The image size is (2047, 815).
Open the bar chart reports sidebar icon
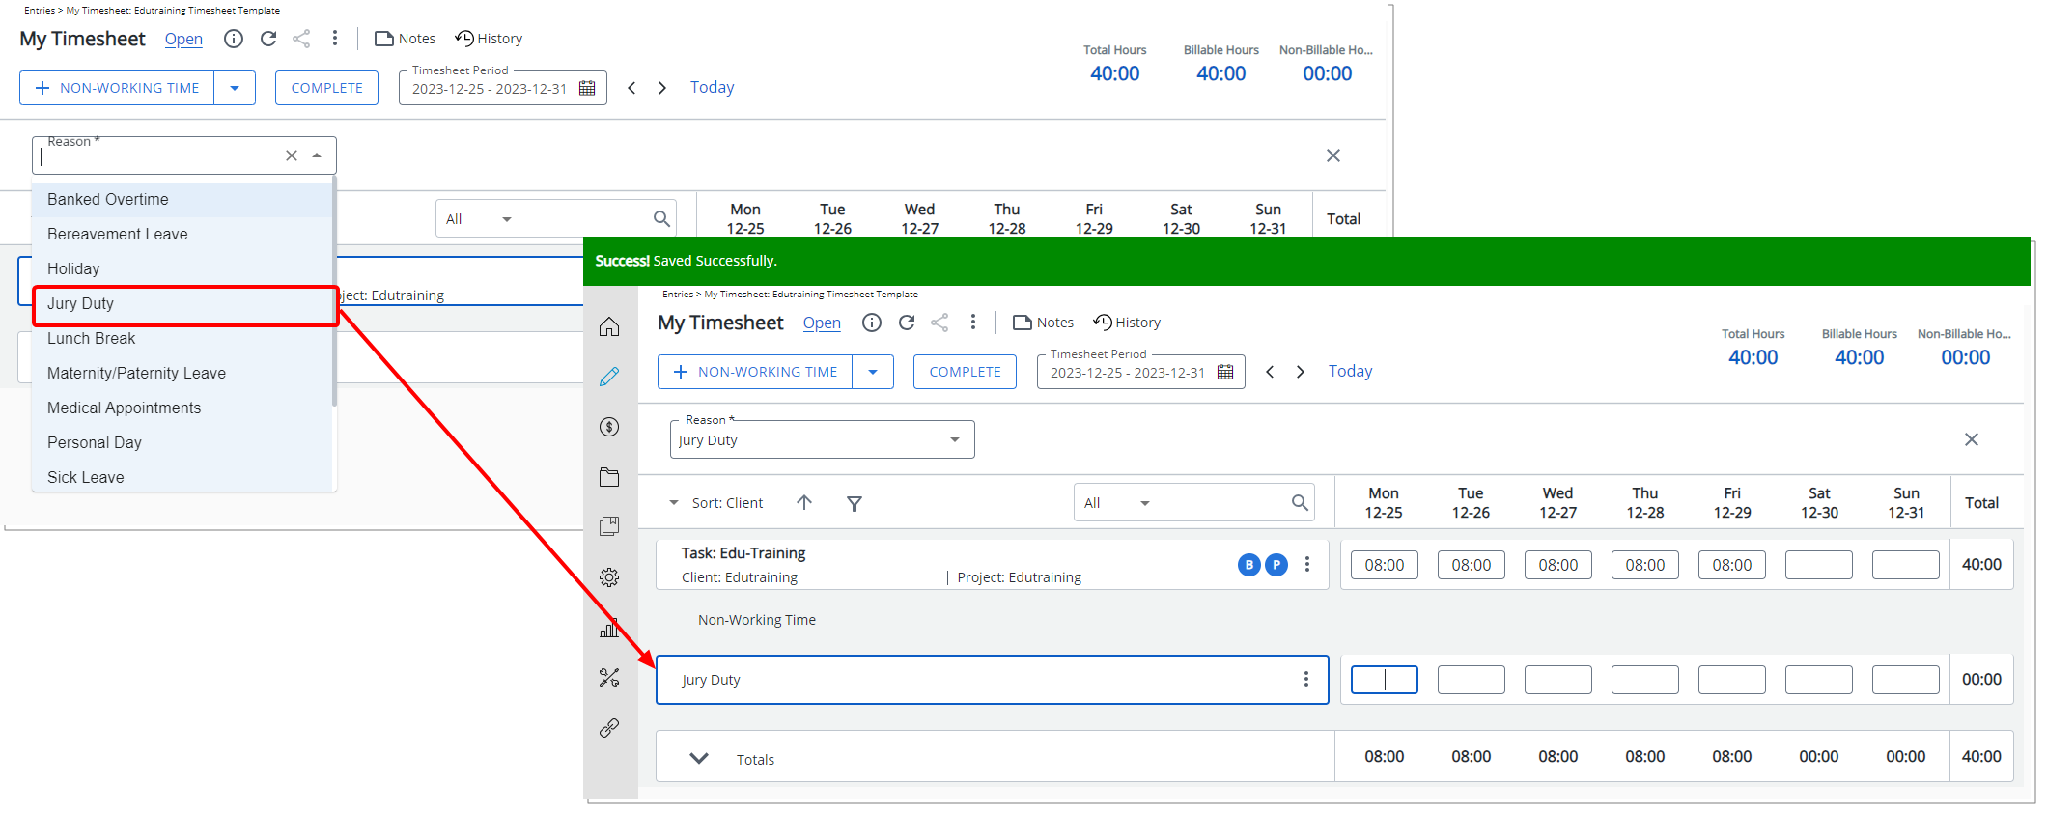pos(609,629)
